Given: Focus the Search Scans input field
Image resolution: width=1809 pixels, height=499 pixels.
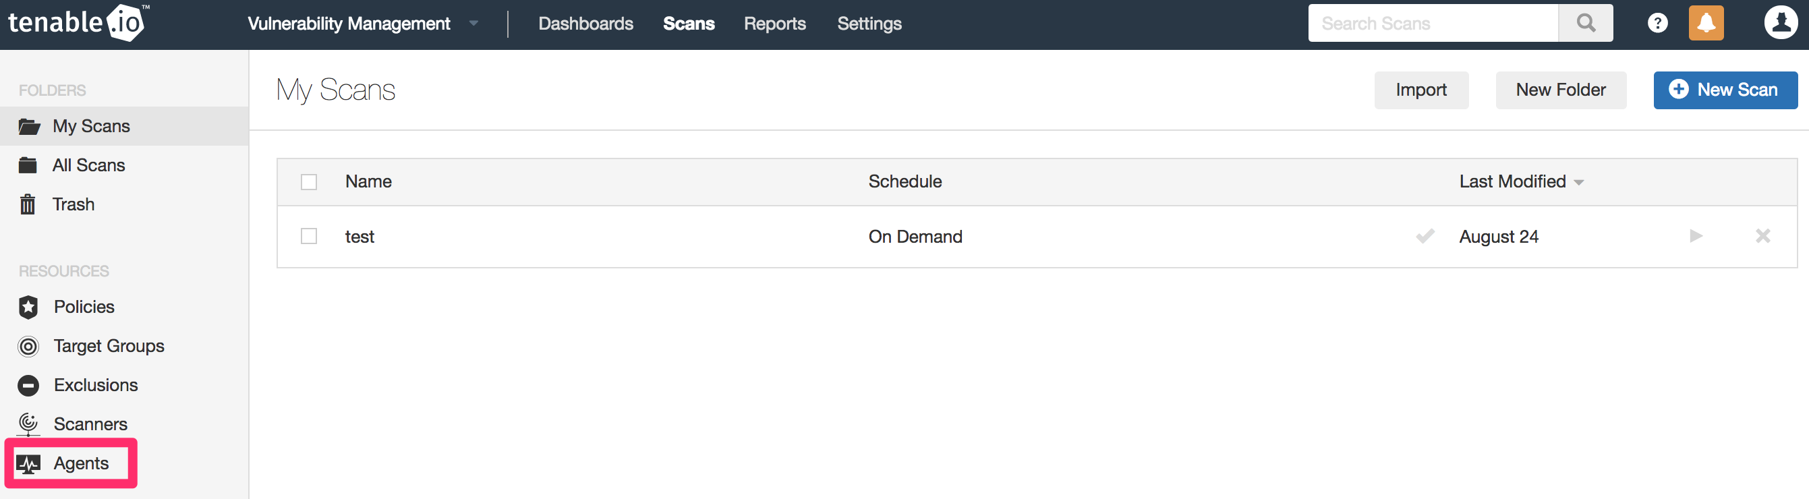Looking at the screenshot, I should pos(1433,23).
